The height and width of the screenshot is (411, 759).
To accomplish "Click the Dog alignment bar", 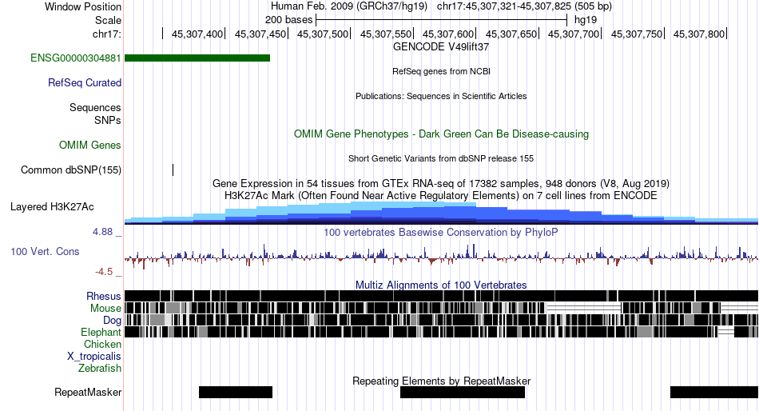I will tap(441, 320).
